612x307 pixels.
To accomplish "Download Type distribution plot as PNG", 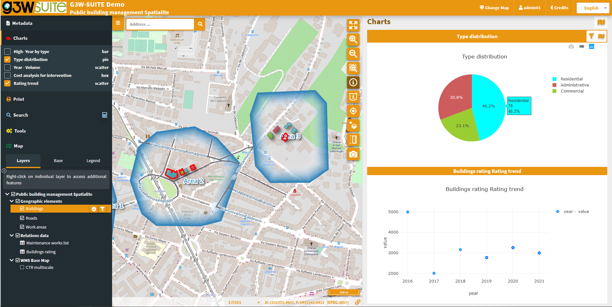I will pyautogui.click(x=571, y=47).
